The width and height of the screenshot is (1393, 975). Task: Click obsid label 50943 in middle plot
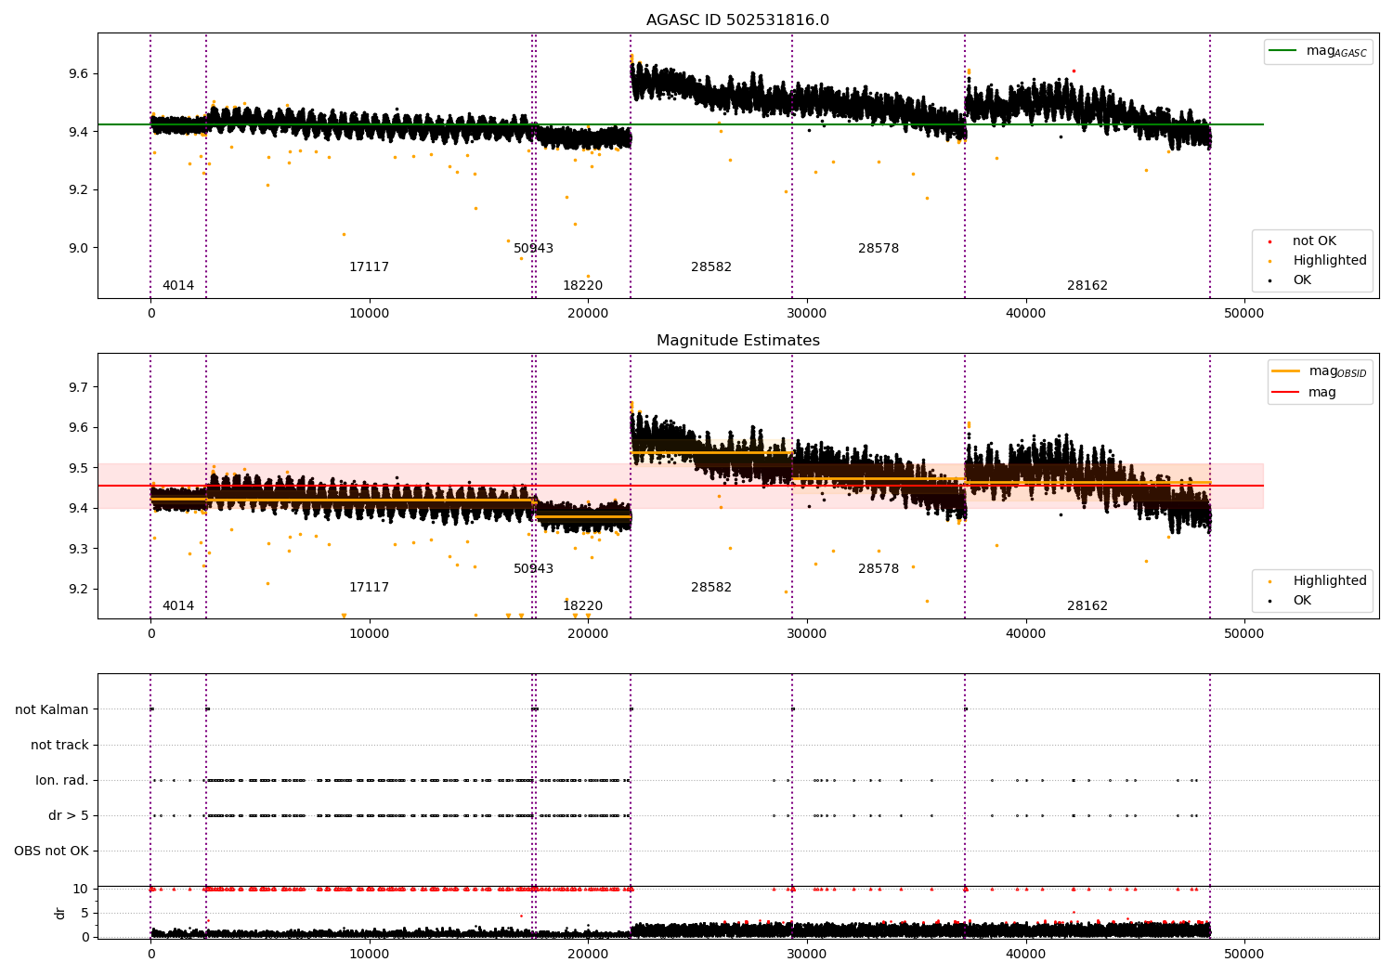[x=533, y=569]
